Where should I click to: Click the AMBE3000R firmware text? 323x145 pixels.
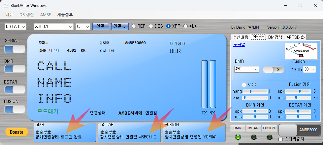[x=135, y=43]
